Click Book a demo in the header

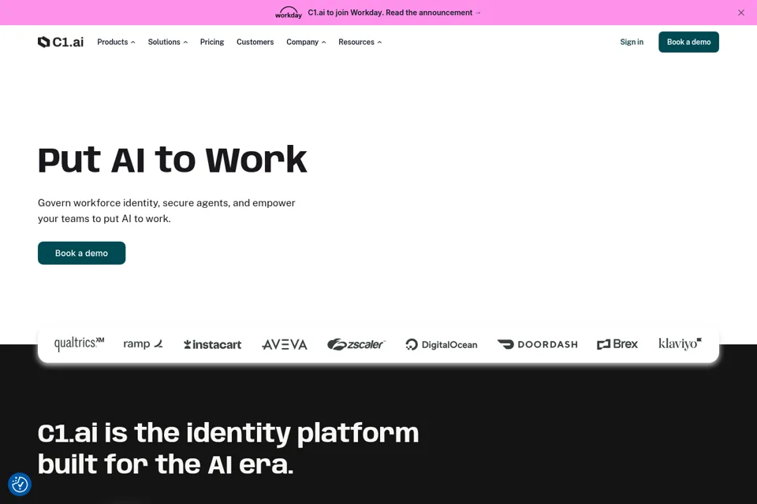[688, 42]
